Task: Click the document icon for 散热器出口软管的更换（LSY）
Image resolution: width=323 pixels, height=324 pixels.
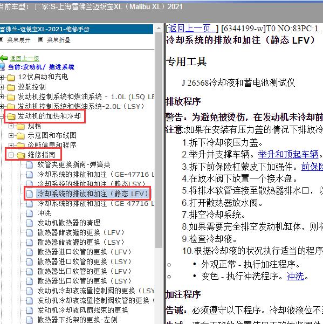Action: [x=30, y=281]
